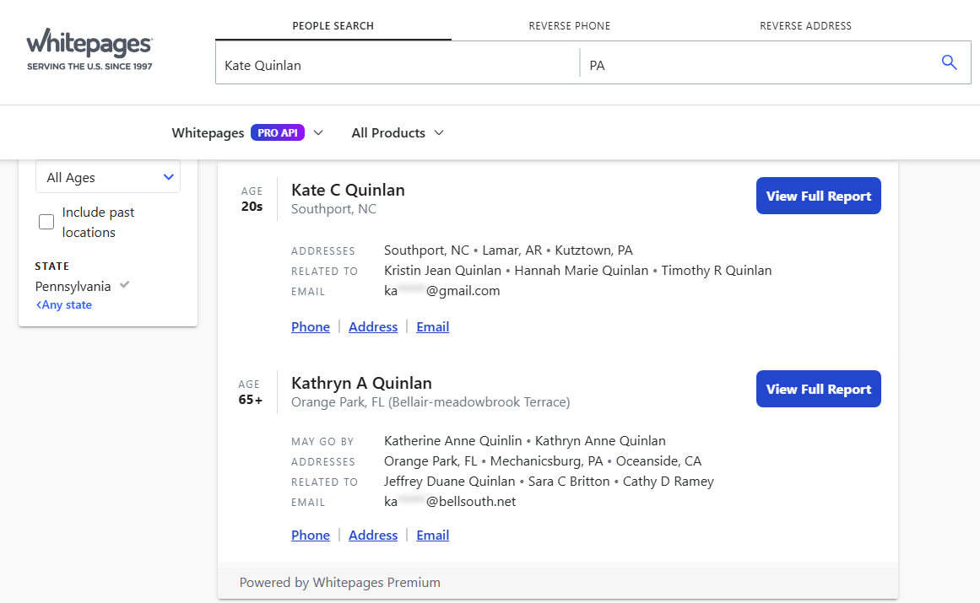This screenshot has height=603, width=980.
Task: View full report for Kathryn A Quinlan
Action: [819, 389]
